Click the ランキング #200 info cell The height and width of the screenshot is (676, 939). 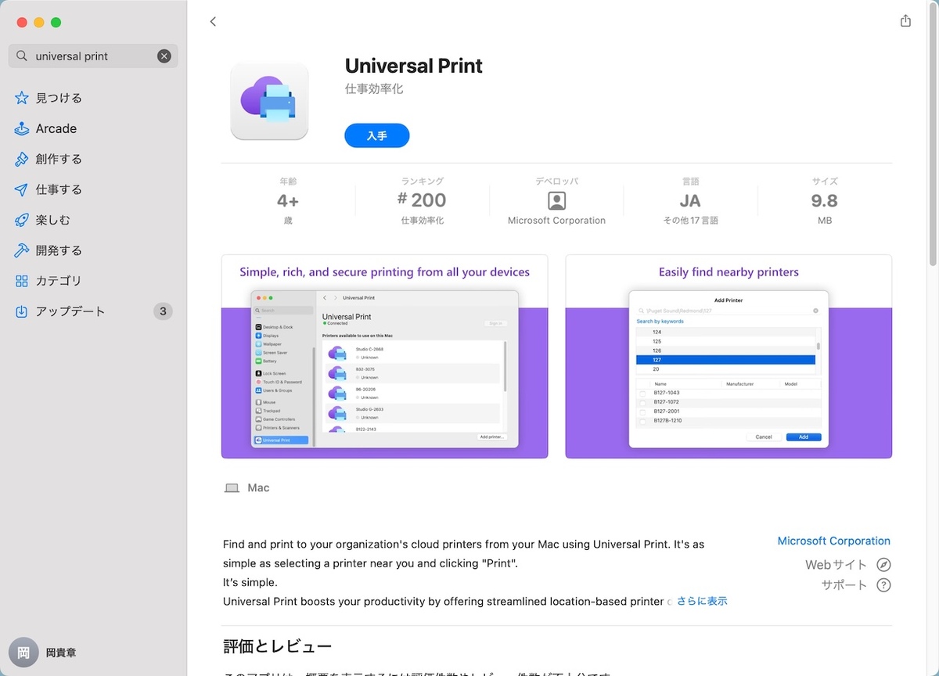tap(423, 201)
